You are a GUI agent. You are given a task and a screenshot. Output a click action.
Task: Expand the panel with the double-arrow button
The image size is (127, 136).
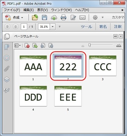[115, 36]
